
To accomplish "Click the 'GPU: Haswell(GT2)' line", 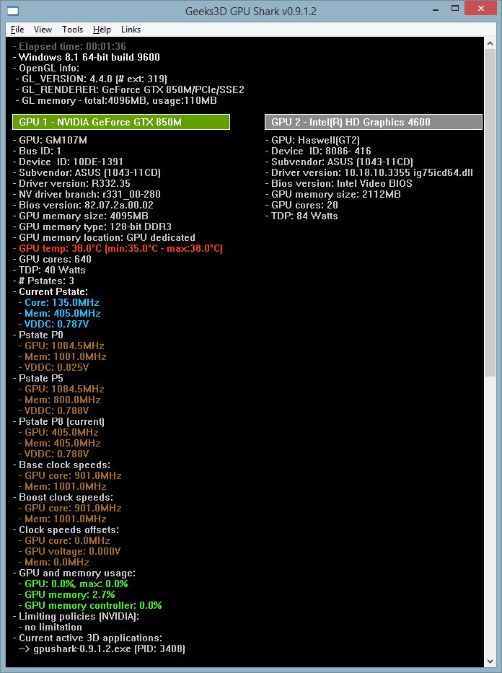I will coord(312,141).
